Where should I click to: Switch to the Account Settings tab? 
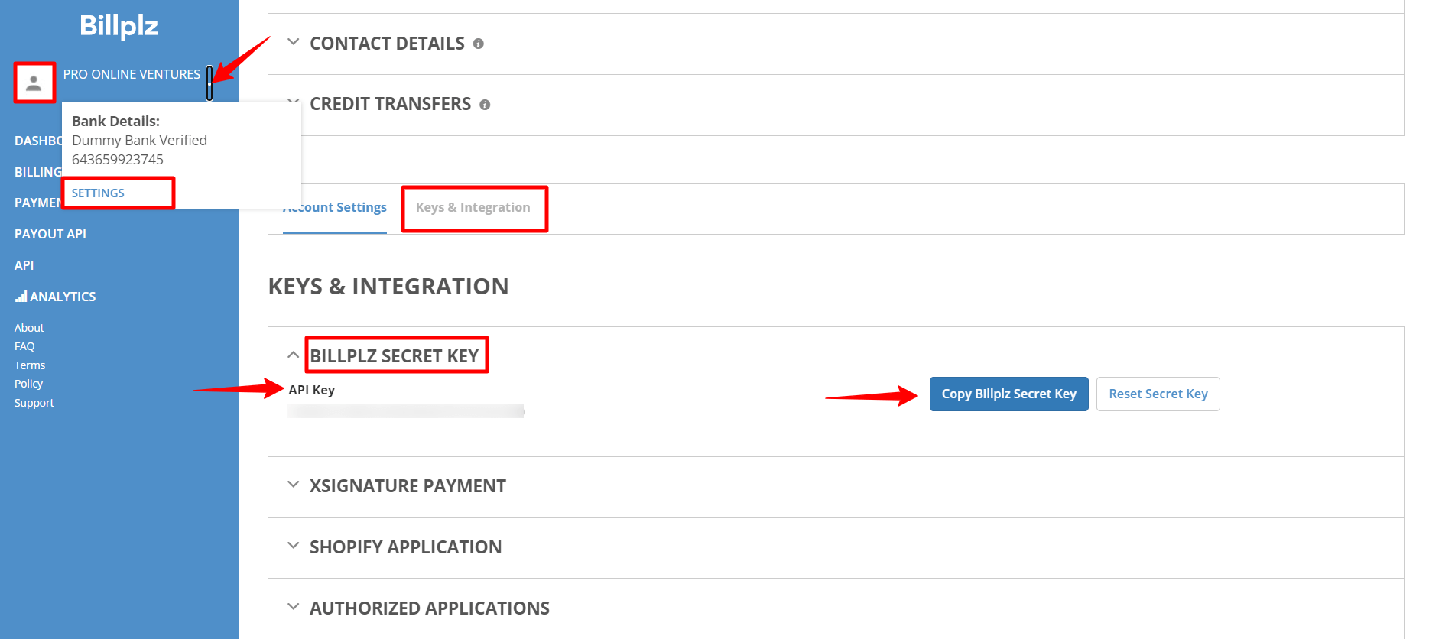coord(335,207)
